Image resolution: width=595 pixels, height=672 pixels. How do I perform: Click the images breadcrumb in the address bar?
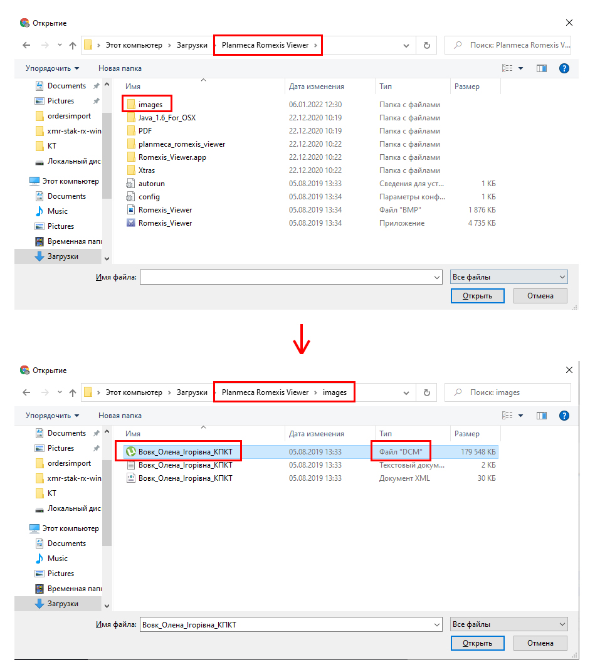335,392
